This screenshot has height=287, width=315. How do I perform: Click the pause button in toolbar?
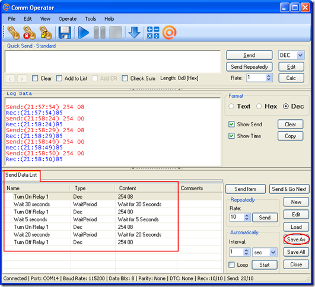click(x=100, y=33)
